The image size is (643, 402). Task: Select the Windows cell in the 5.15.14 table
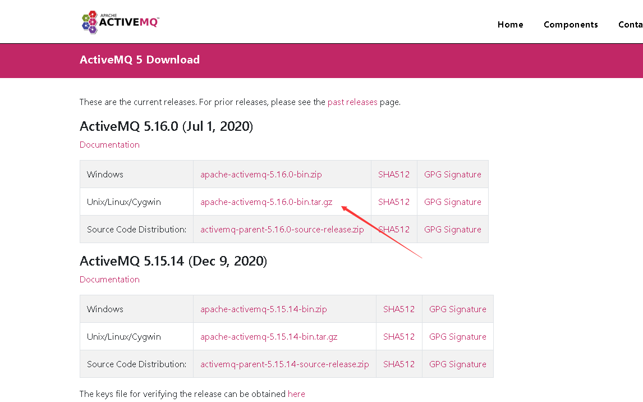(x=136, y=309)
